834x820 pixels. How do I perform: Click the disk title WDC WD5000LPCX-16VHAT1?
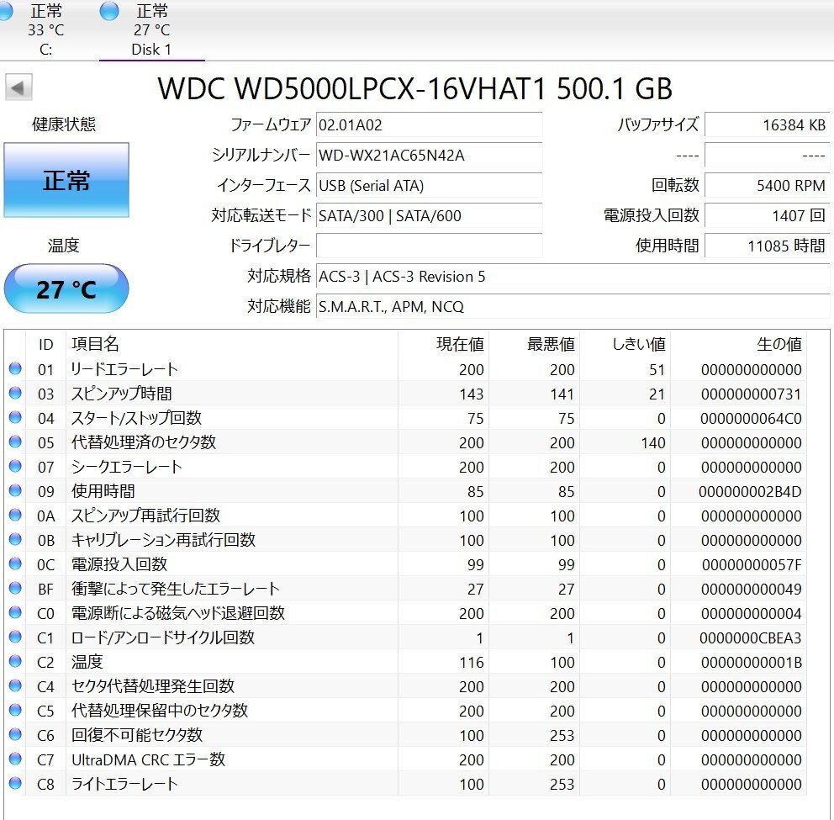tap(351, 88)
